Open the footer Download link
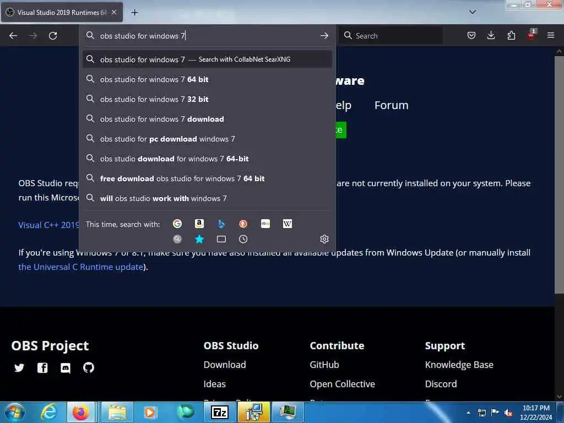The image size is (564, 423). 225,365
